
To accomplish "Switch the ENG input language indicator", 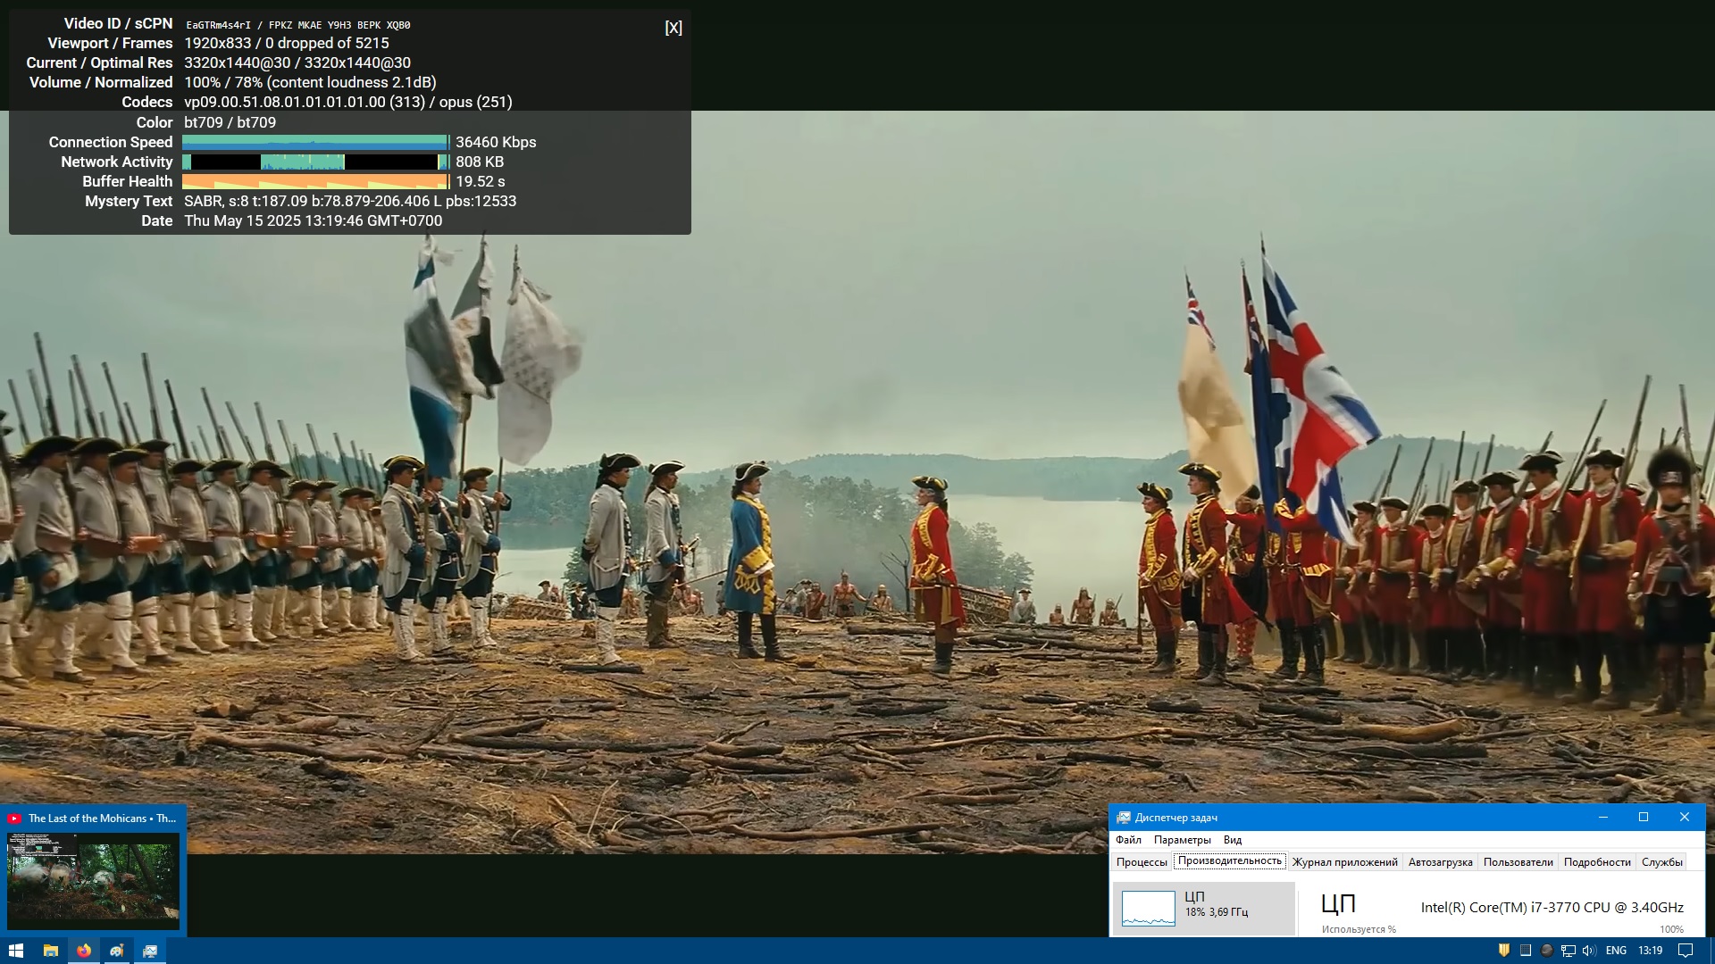I will click(x=1616, y=951).
